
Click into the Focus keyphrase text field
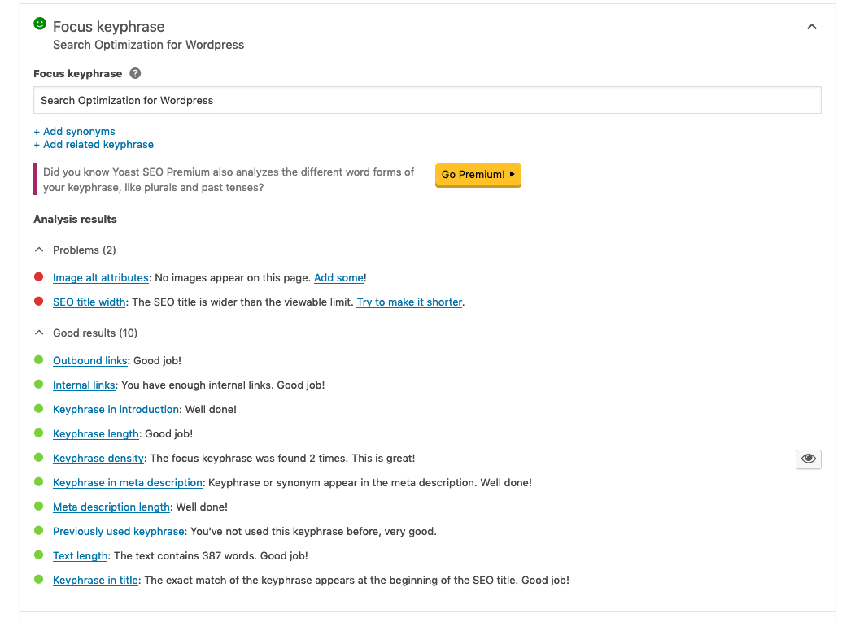(x=427, y=100)
